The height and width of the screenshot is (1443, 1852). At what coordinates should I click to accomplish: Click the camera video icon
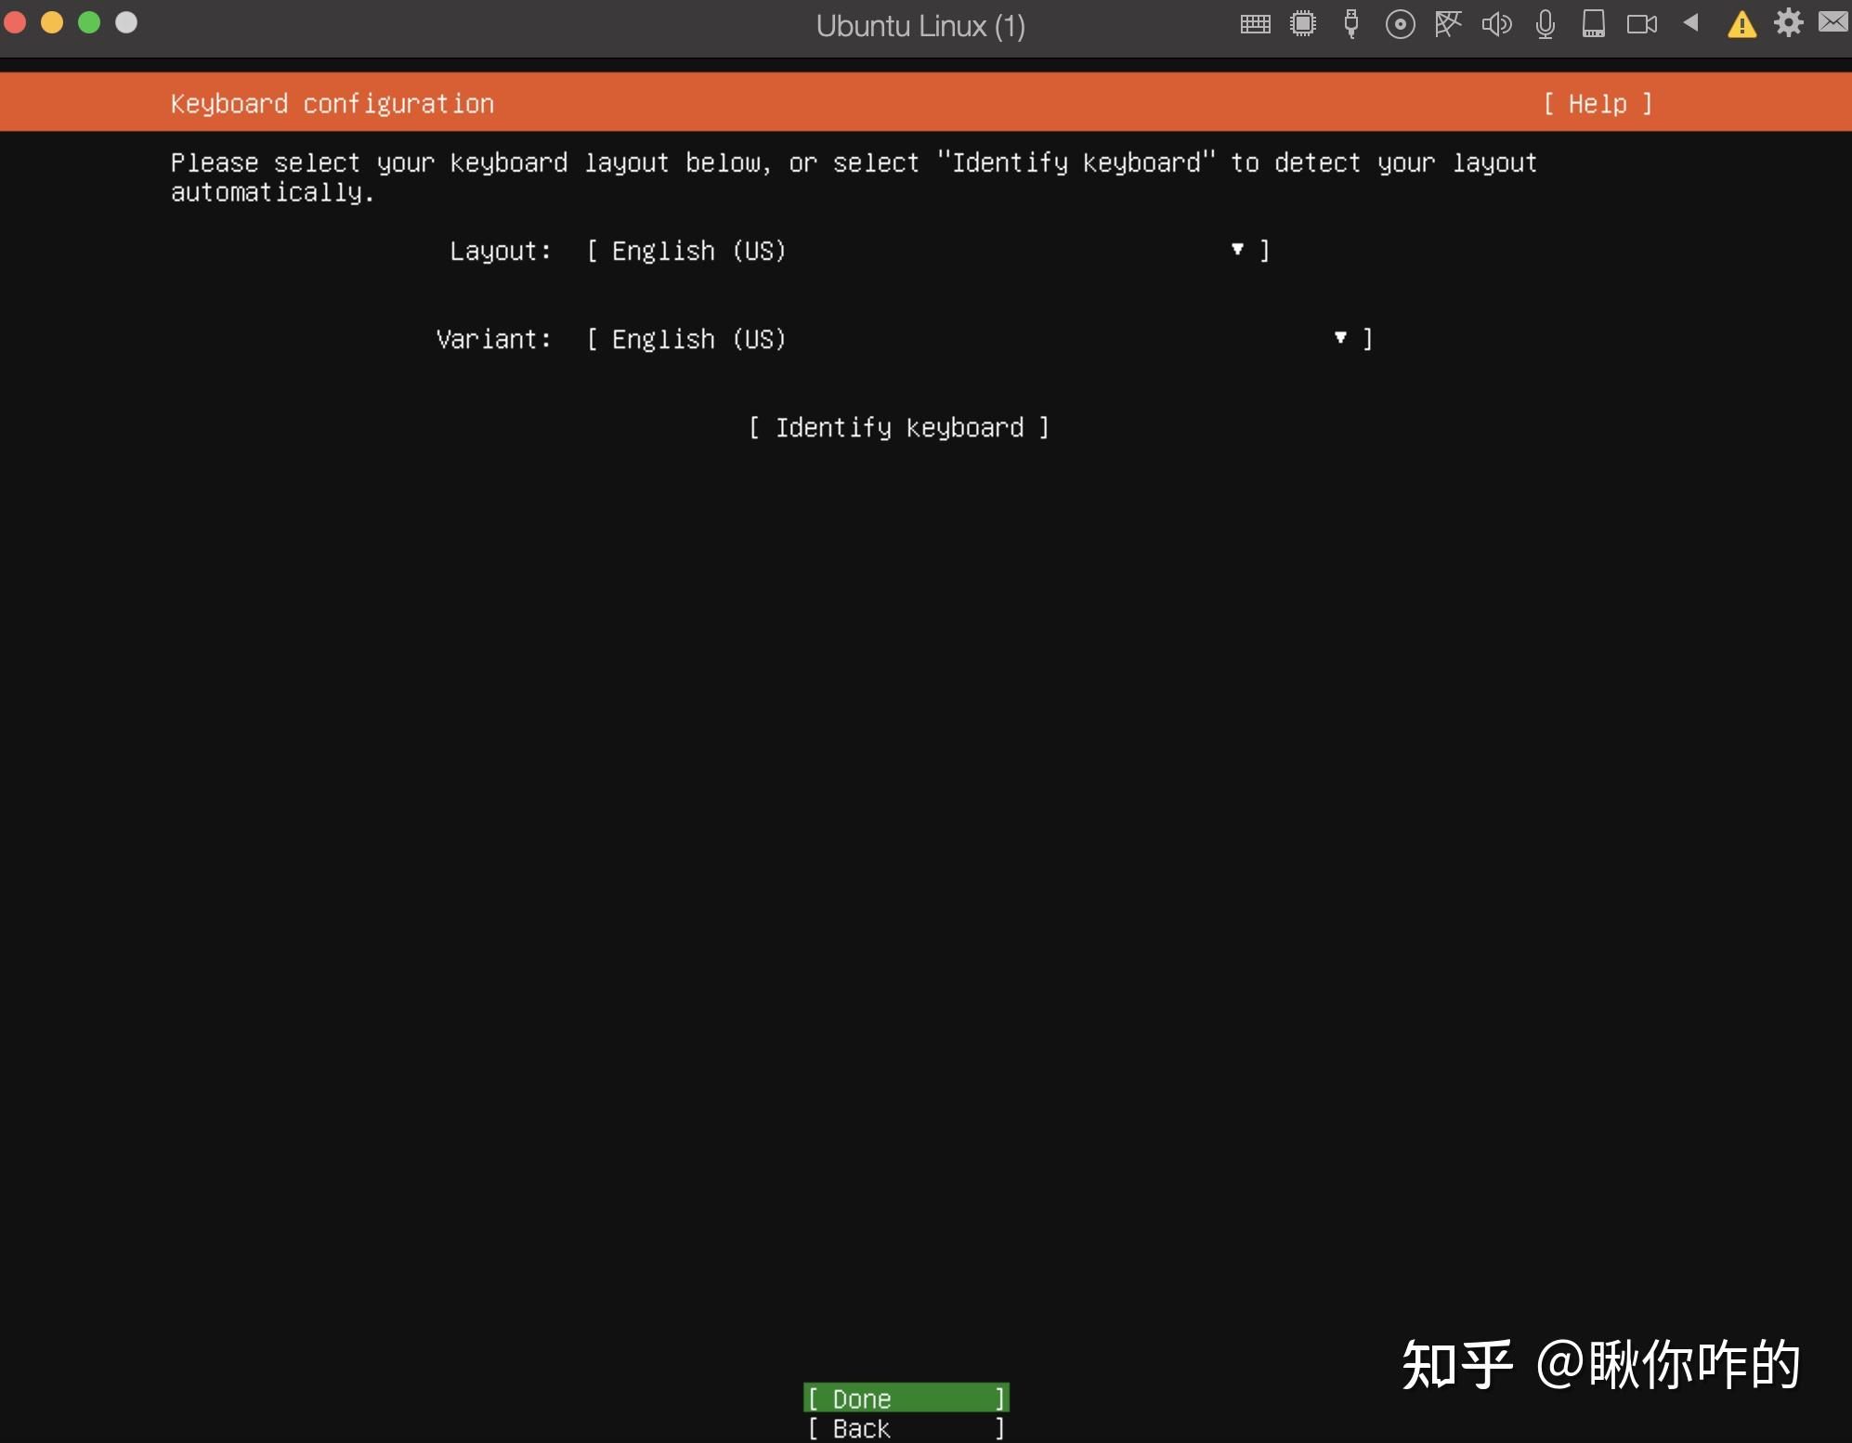[x=1641, y=24]
